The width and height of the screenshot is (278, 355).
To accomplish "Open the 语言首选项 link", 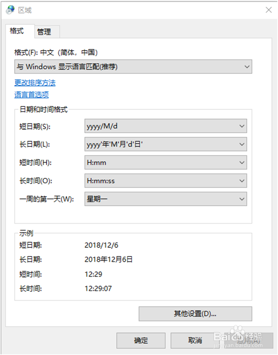I will (x=31, y=94).
